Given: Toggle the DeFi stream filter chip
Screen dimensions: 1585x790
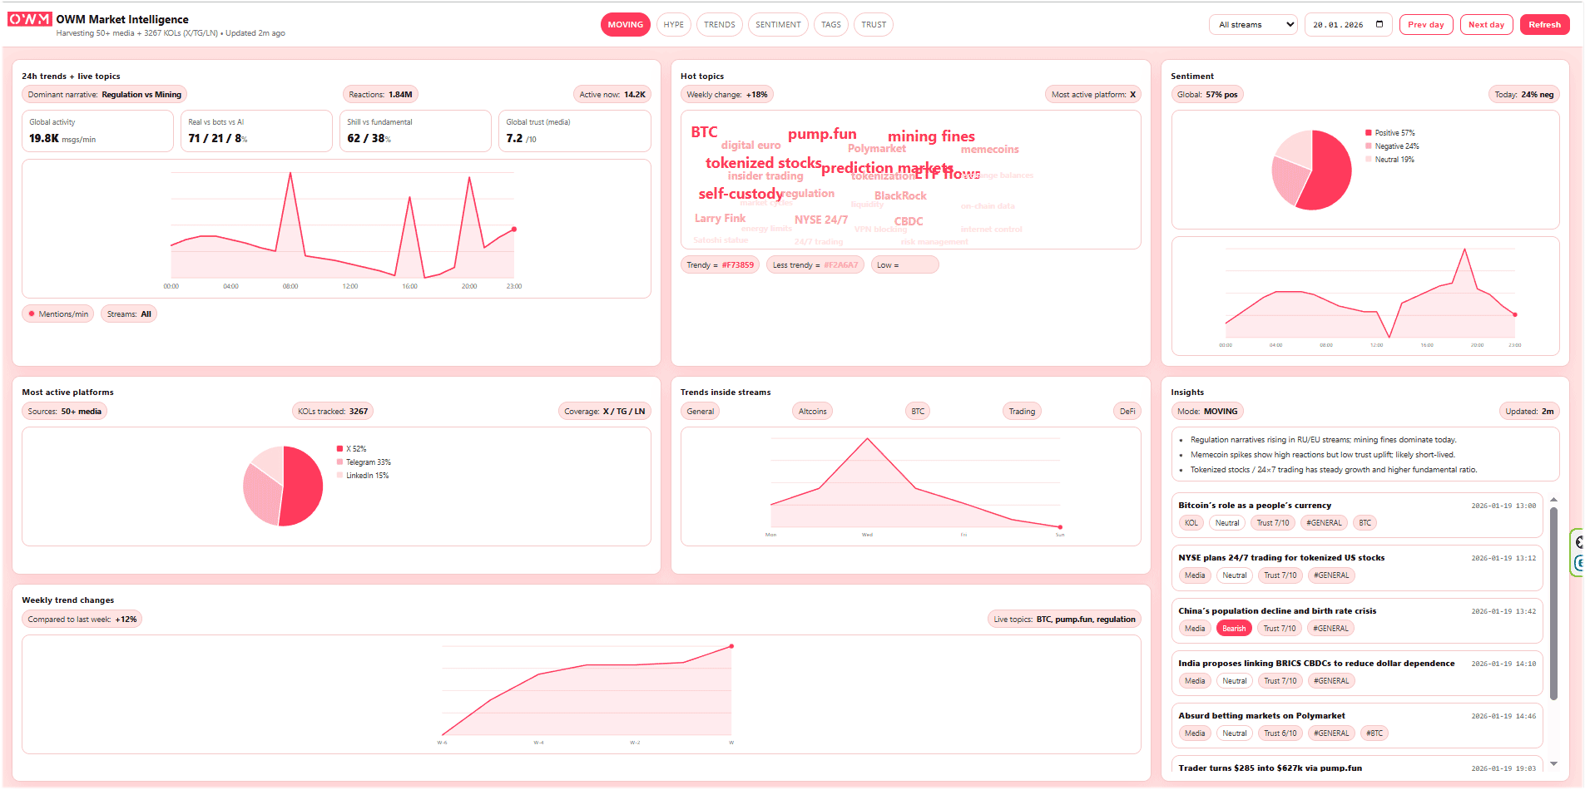Looking at the screenshot, I should point(1127,412).
